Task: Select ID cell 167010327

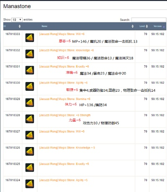Action: click(x=13, y=132)
